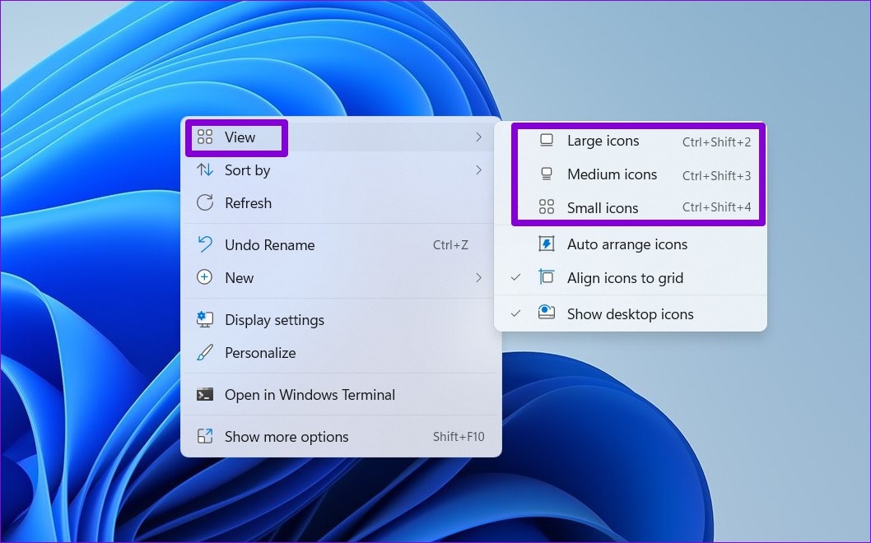
Task: Click the Windows Terminal icon
Action: [x=205, y=395]
